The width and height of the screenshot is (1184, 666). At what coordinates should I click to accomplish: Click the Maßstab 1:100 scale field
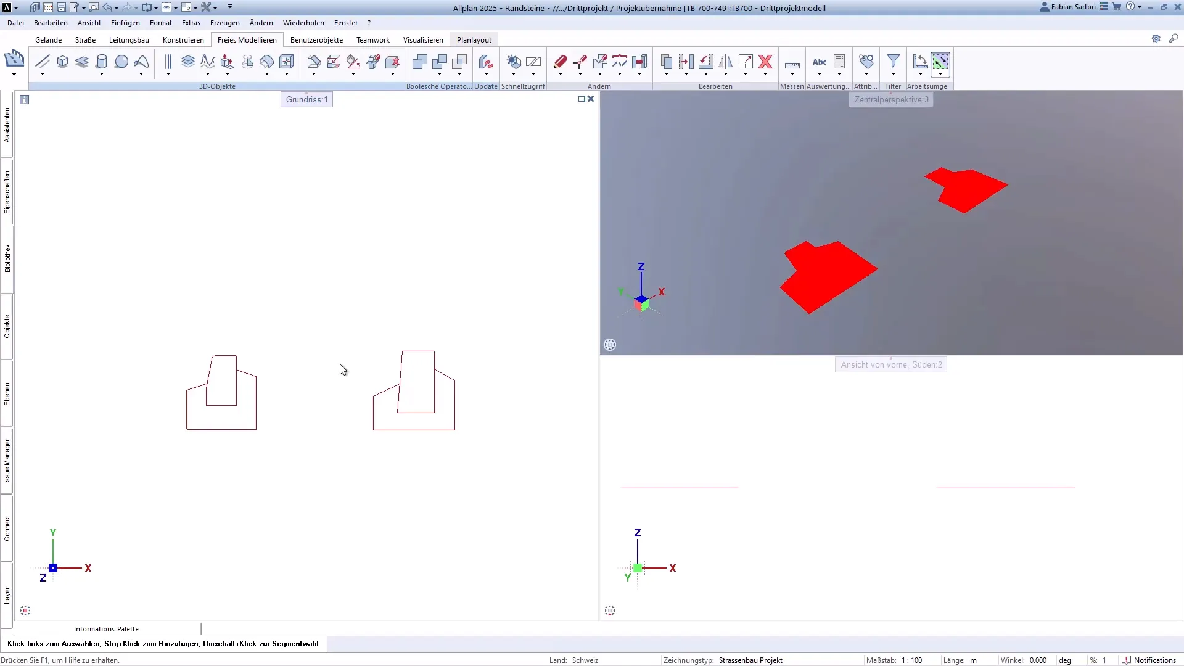click(911, 660)
